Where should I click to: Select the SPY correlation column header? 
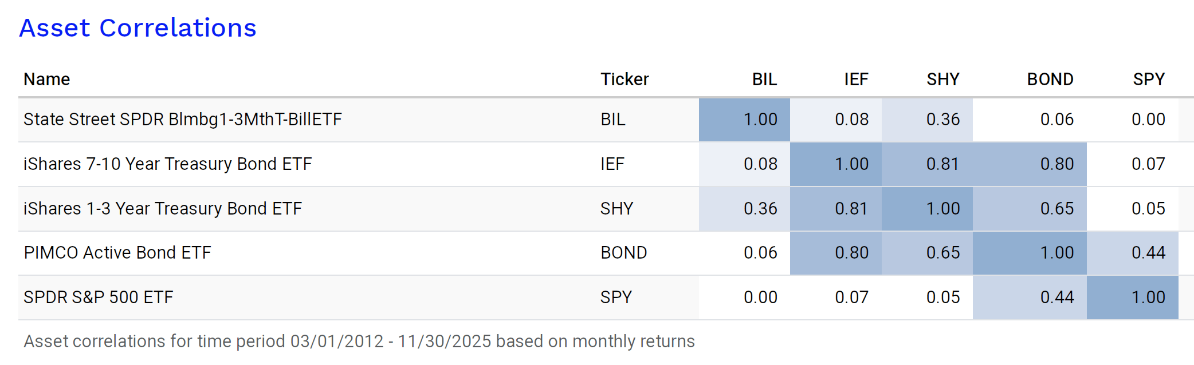coord(1148,79)
